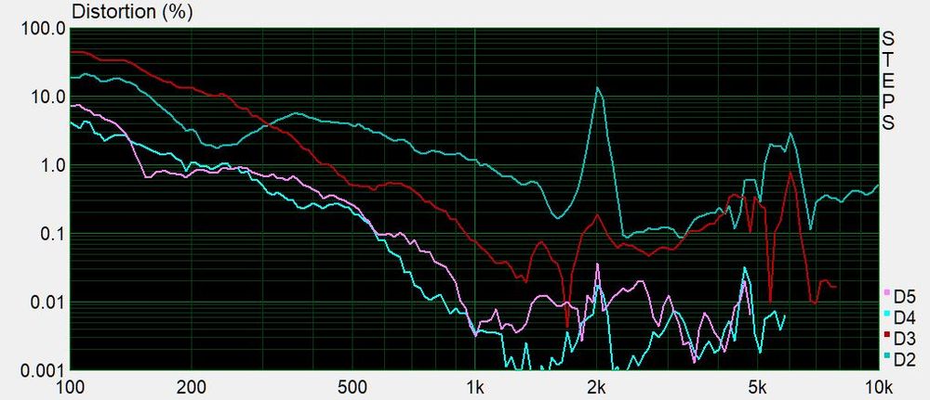Select the D5 legend label
This screenshot has width=930, height=400.
904,295
